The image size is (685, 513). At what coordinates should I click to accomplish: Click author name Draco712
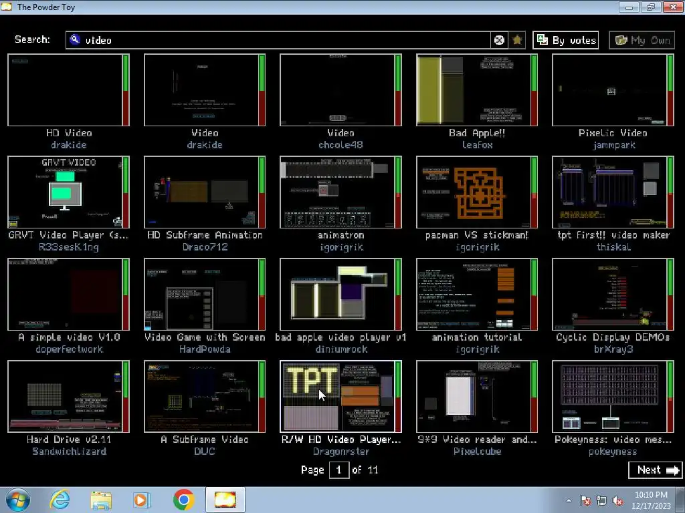coord(205,247)
